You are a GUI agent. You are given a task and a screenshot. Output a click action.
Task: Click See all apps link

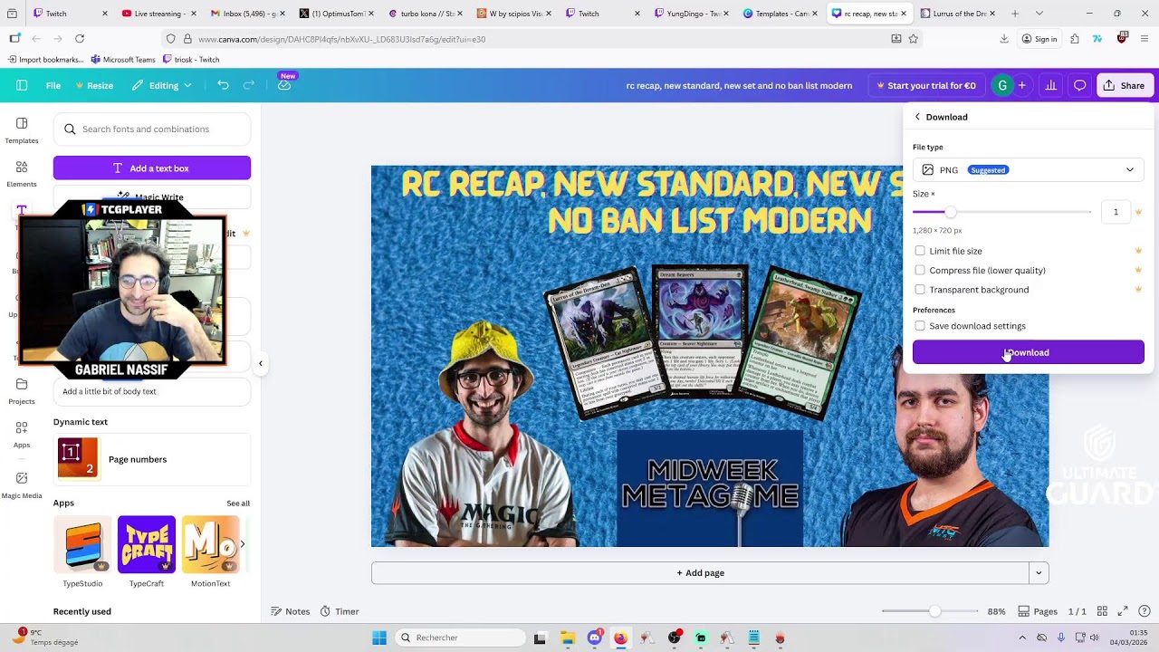tap(238, 503)
